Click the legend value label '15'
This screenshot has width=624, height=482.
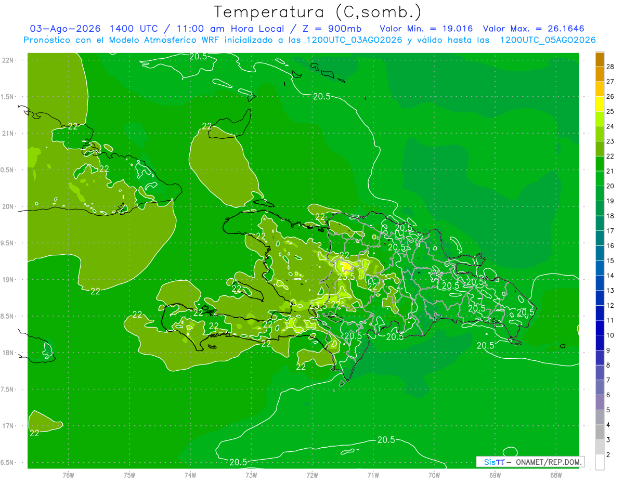click(x=610, y=260)
